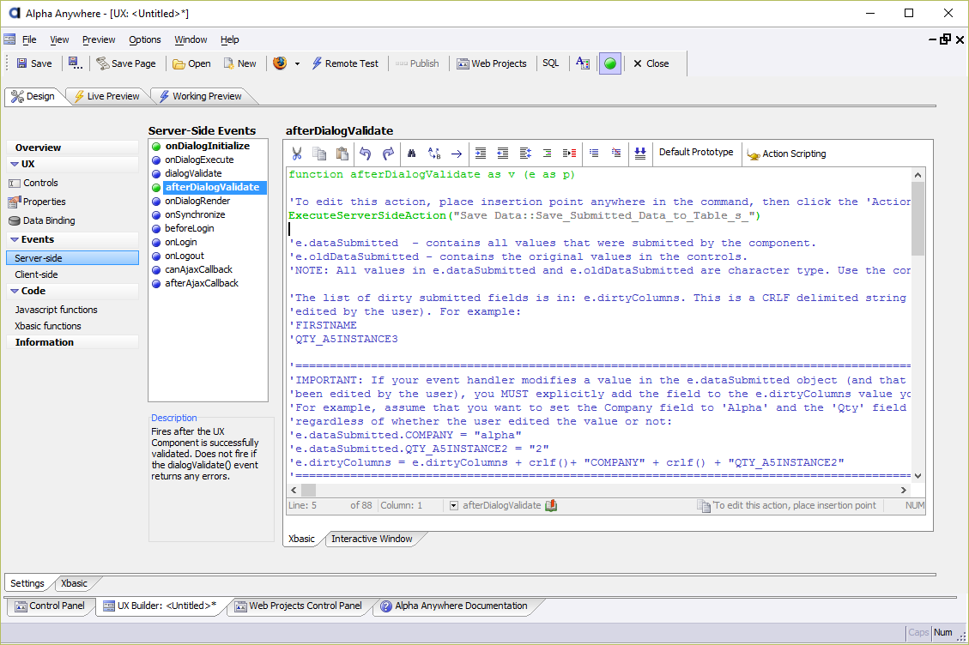This screenshot has height=645, width=969.
Task: Click the code editor vertical scrollbar thumb
Action: 918,218
